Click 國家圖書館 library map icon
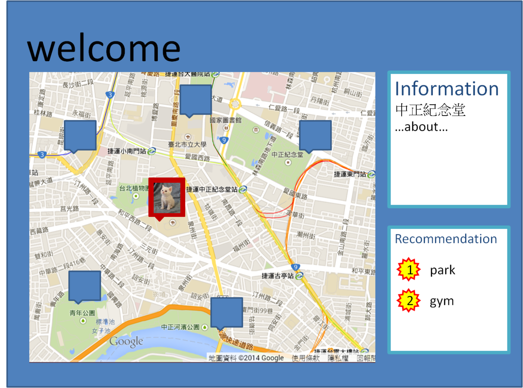This screenshot has width=523, height=388. pos(226,128)
